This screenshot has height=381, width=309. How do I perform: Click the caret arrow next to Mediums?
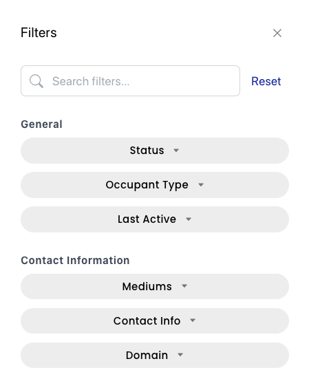point(184,286)
